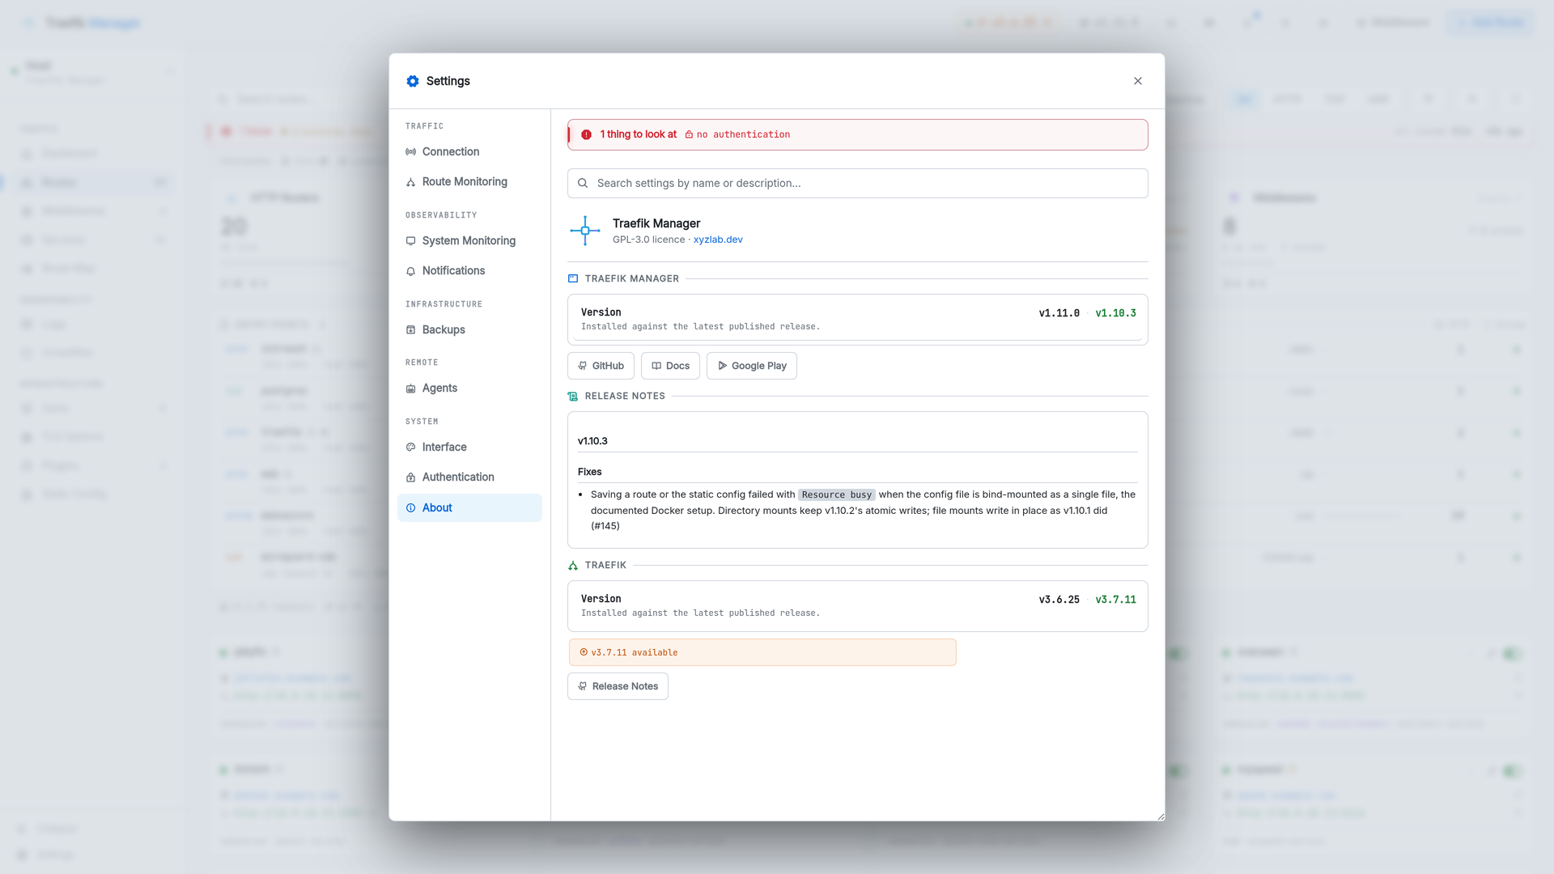This screenshot has width=1554, height=874.
Task: Open the GitHub link button
Action: tap(601, 366)
